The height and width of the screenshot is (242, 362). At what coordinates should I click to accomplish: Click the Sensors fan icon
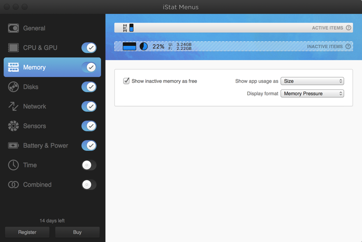pyautogui.click(x=13, y=126)
